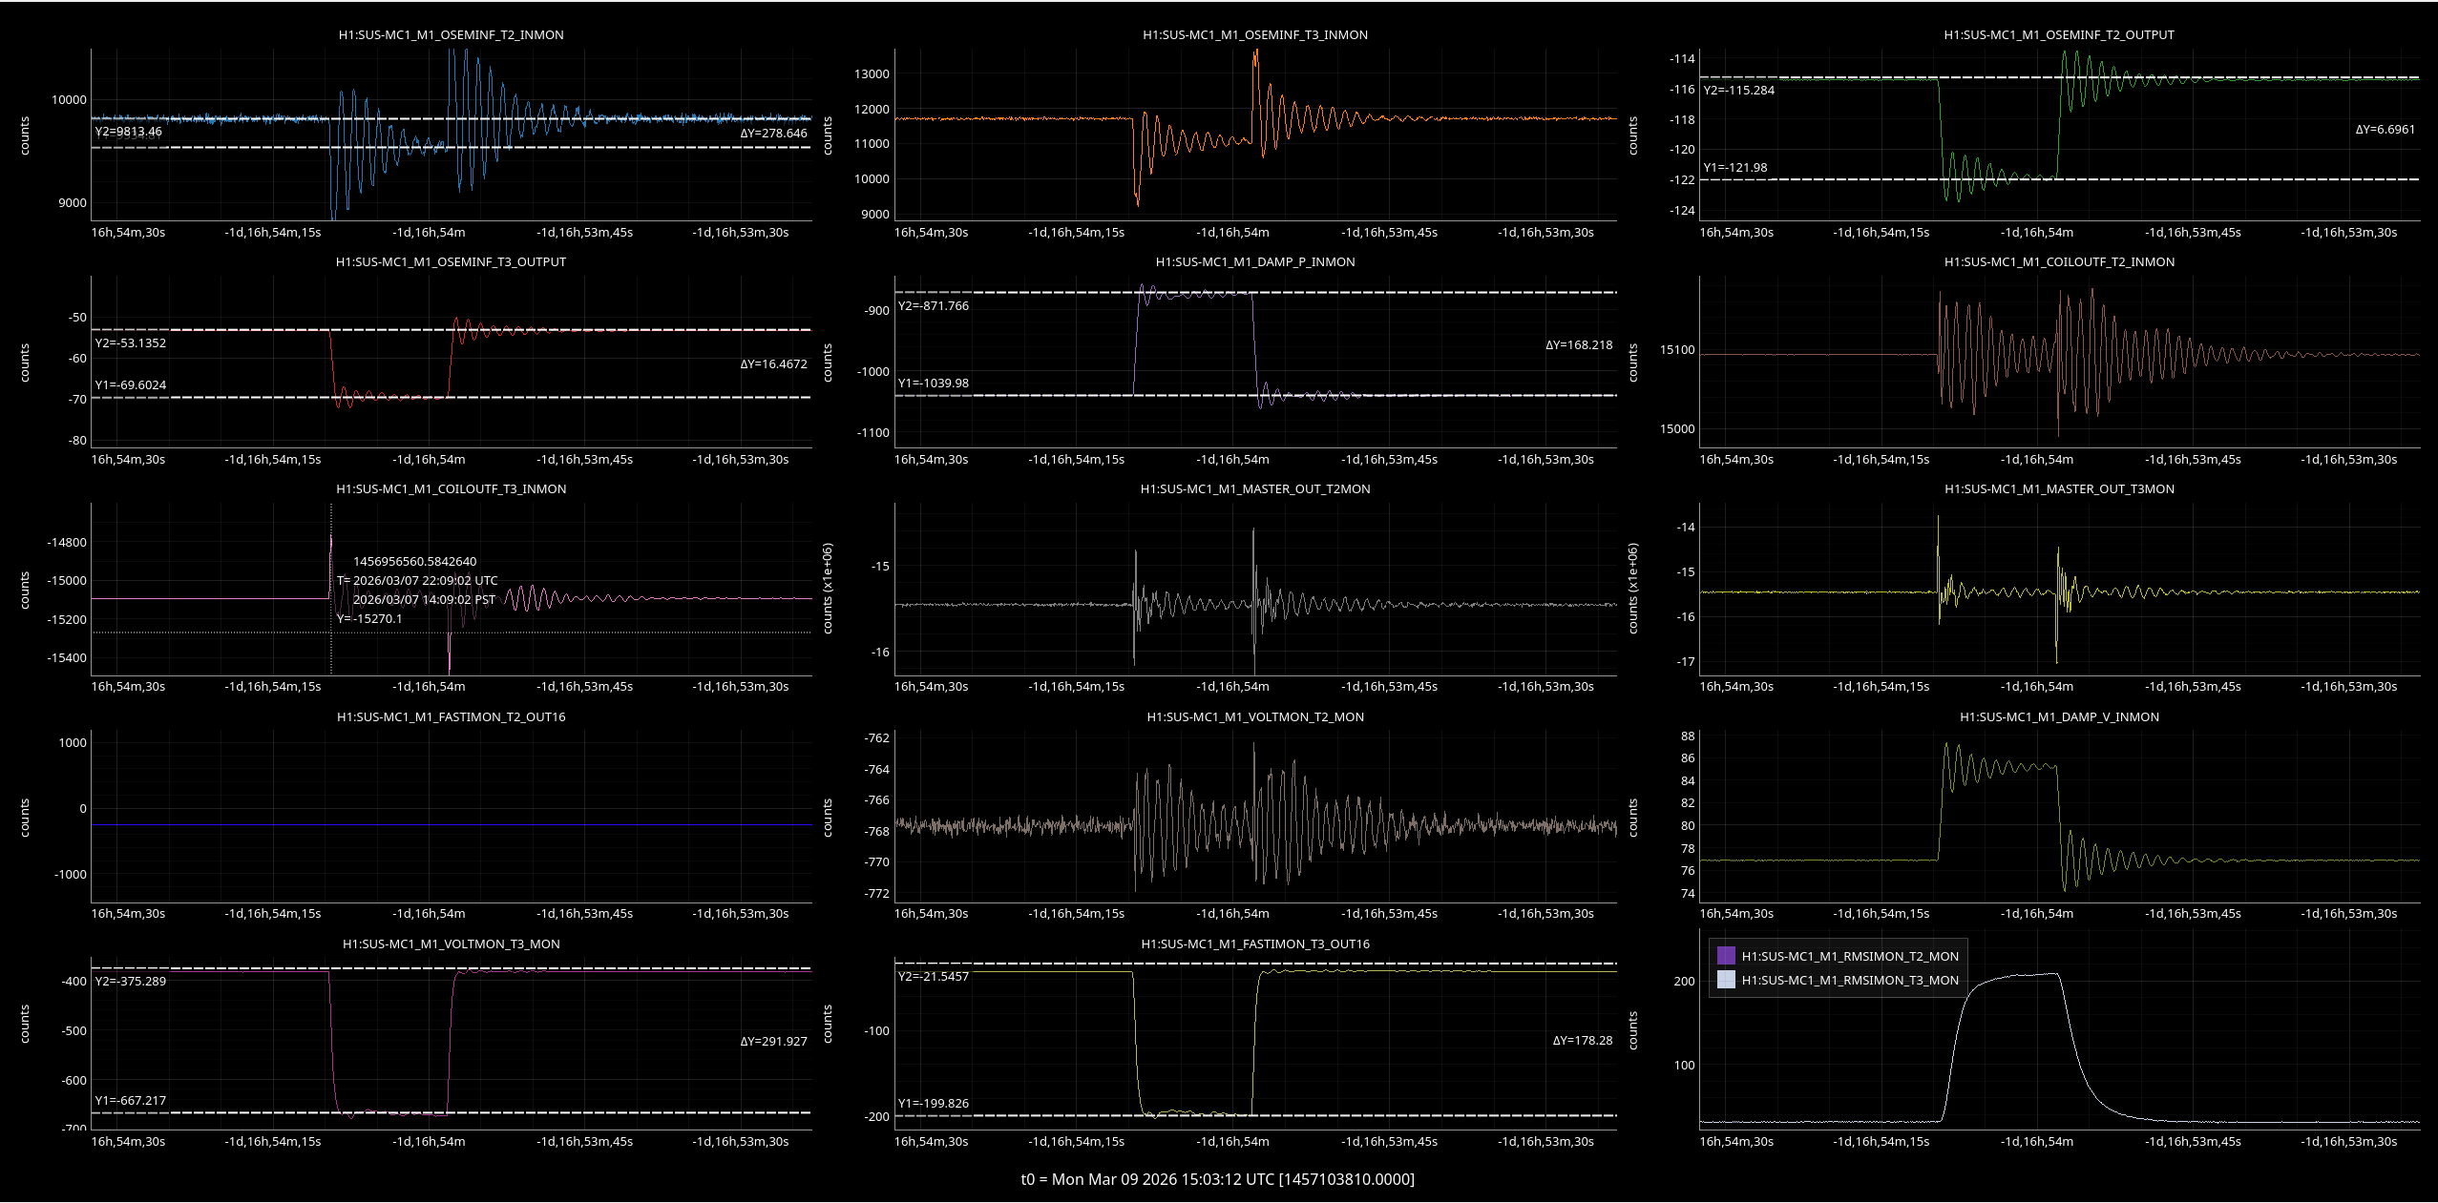Click the light RMSIMON_T3_MON legend swatch
Screen dimensions: 2438x1203
(x=1725, y=980)
